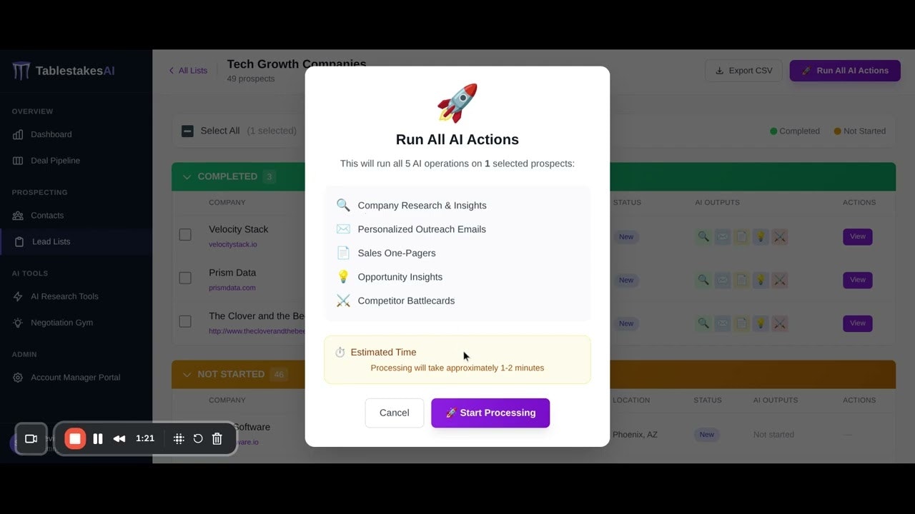Open Velocity Stack email envelope AI output
The image size is (915, 514).
tap(723, 237)
